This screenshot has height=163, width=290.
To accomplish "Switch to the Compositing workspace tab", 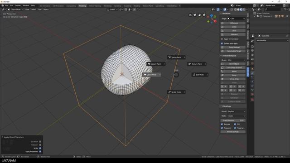I will (x=71, y=6).
